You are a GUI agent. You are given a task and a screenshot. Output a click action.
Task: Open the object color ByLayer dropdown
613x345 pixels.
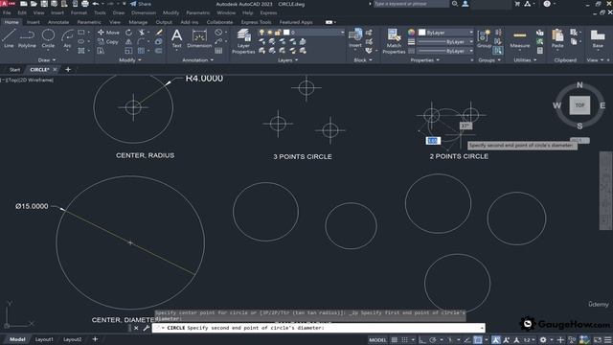[446, 33]
